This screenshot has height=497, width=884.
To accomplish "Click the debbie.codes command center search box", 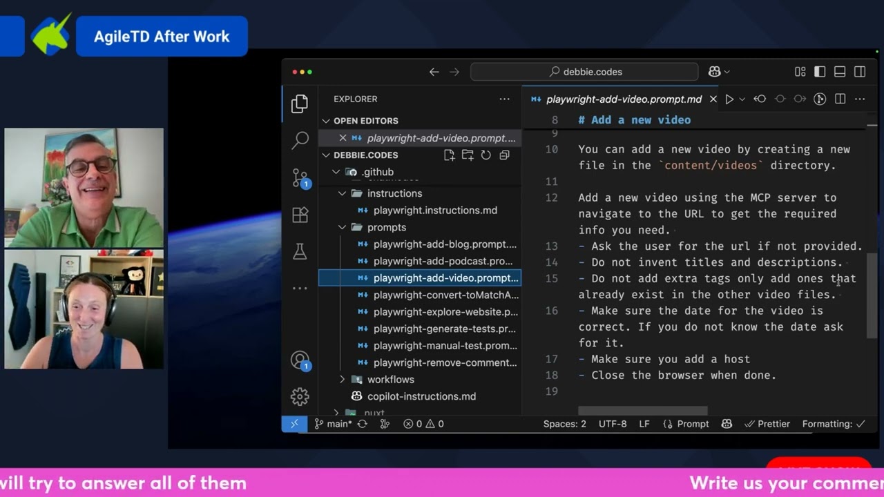I will [x=584, y=72].
